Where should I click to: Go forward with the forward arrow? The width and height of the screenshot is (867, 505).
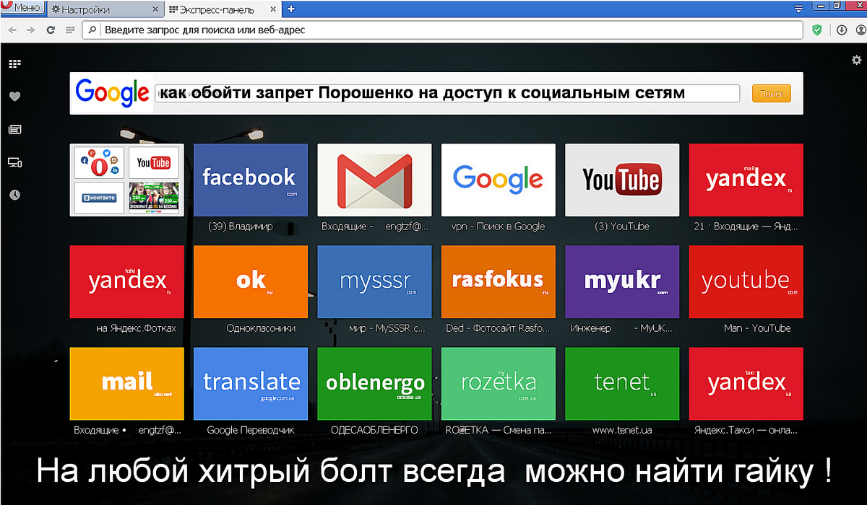[x=30, y=30]
